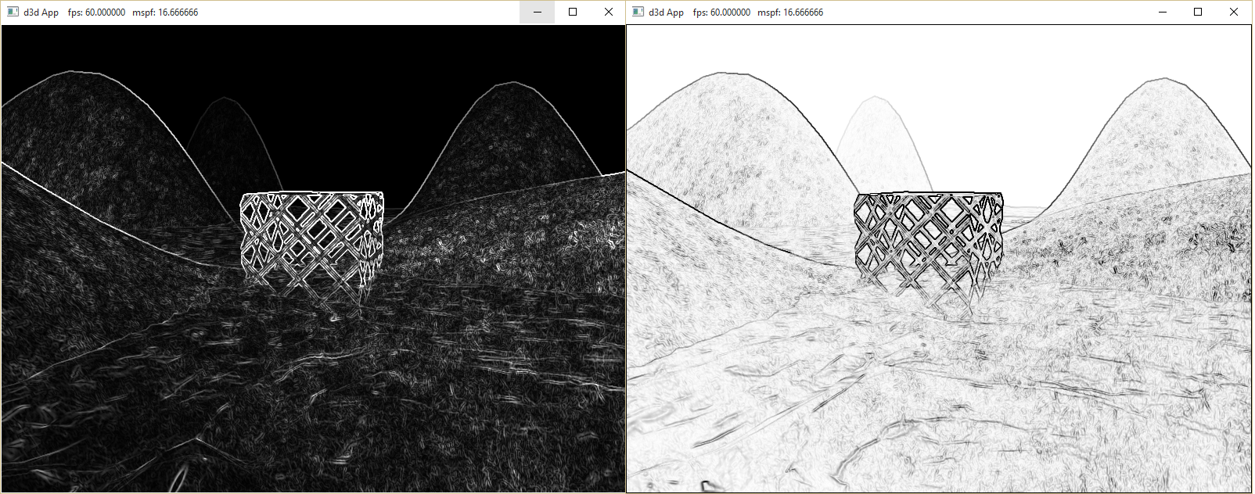Click the right d3d App window icon
This screenshot has height=494, width=1255.
[638, 12]
